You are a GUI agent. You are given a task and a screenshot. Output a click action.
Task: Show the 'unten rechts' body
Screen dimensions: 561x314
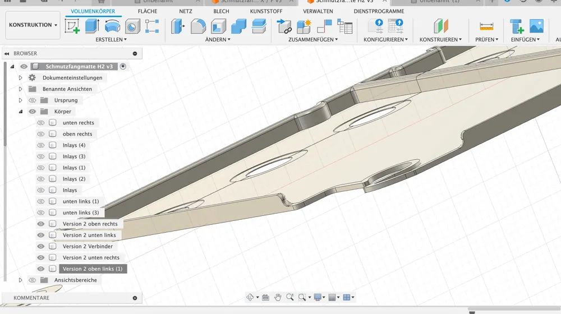[41, 123]
